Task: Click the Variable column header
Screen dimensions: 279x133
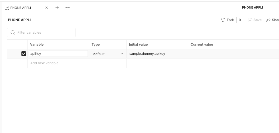Action: [37, 45]
